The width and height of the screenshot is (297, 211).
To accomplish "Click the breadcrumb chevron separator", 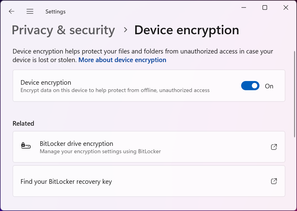I will (x=125, y=30).
